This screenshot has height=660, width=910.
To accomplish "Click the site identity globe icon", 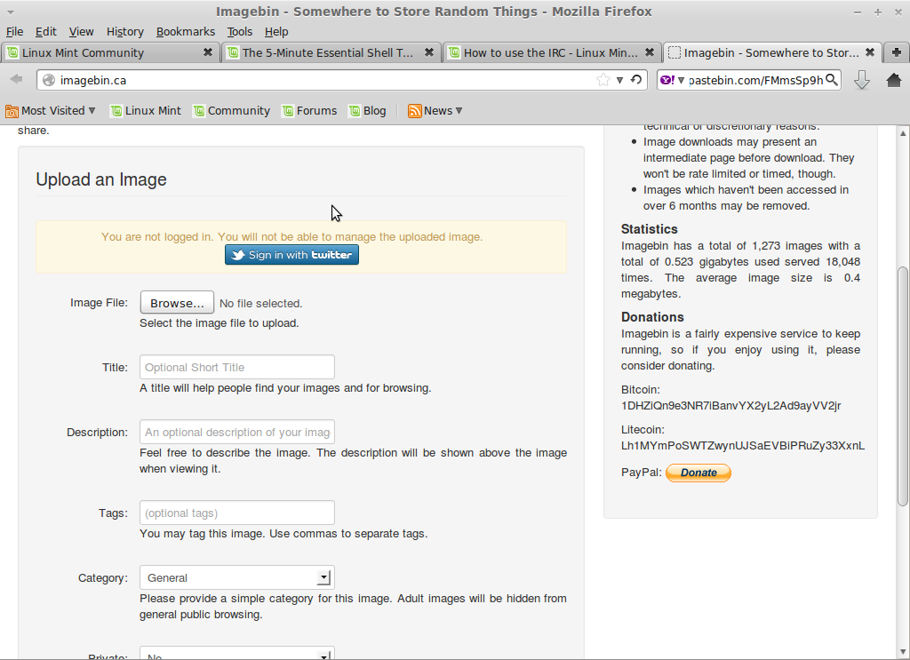I will pos(49,80).
